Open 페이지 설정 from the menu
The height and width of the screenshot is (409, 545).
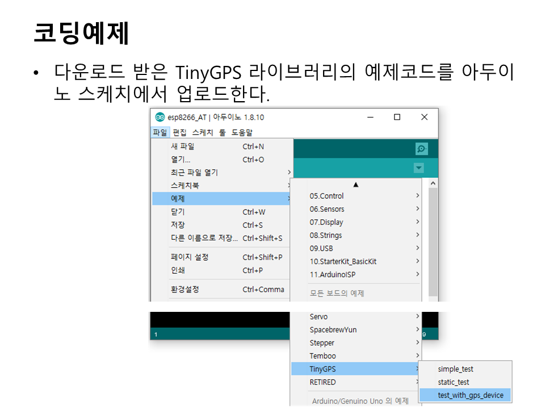point(221,257)
